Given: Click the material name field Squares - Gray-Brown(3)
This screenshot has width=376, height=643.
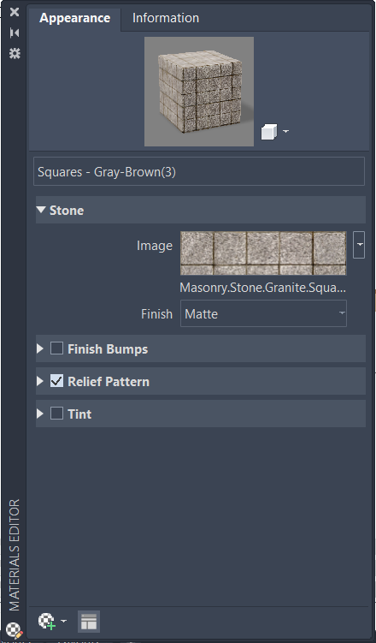Looking at the screenshot, I should [199, 171].
